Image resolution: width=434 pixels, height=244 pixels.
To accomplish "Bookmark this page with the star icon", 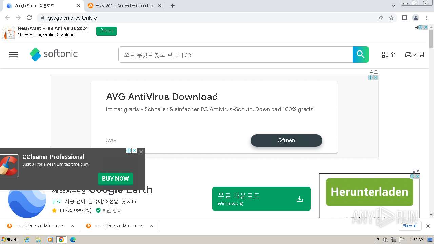I will [391, 18].
